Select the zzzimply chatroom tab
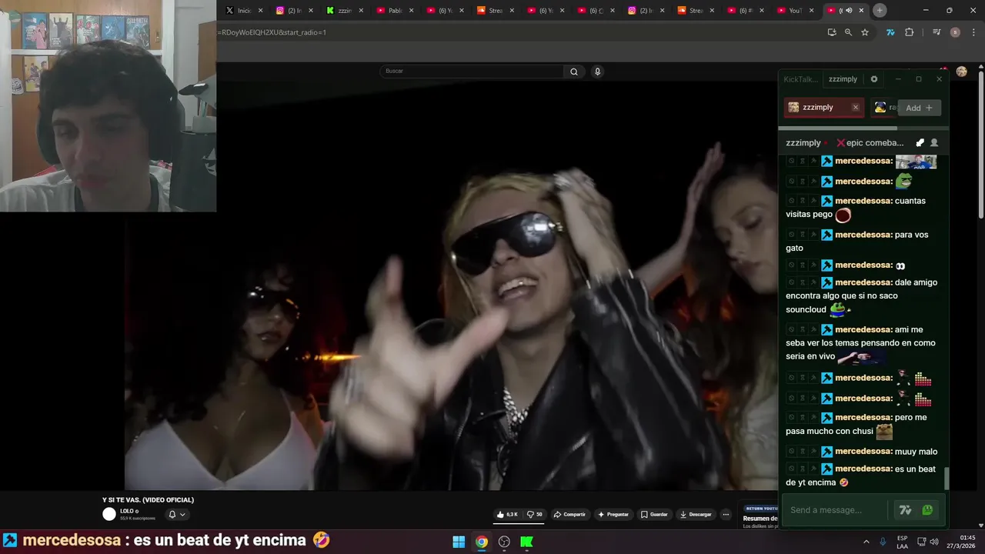Image resolution: width=985 pixels, height=554 pixels. (x=816, y=108)
